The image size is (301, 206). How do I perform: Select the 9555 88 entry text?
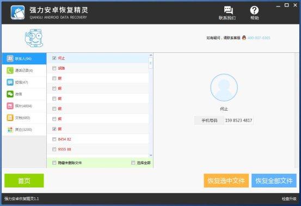click(64, 149)
